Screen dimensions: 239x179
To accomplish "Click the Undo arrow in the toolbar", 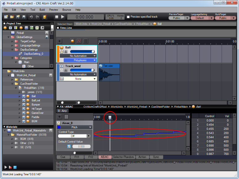I will click(x=31, y=17).
